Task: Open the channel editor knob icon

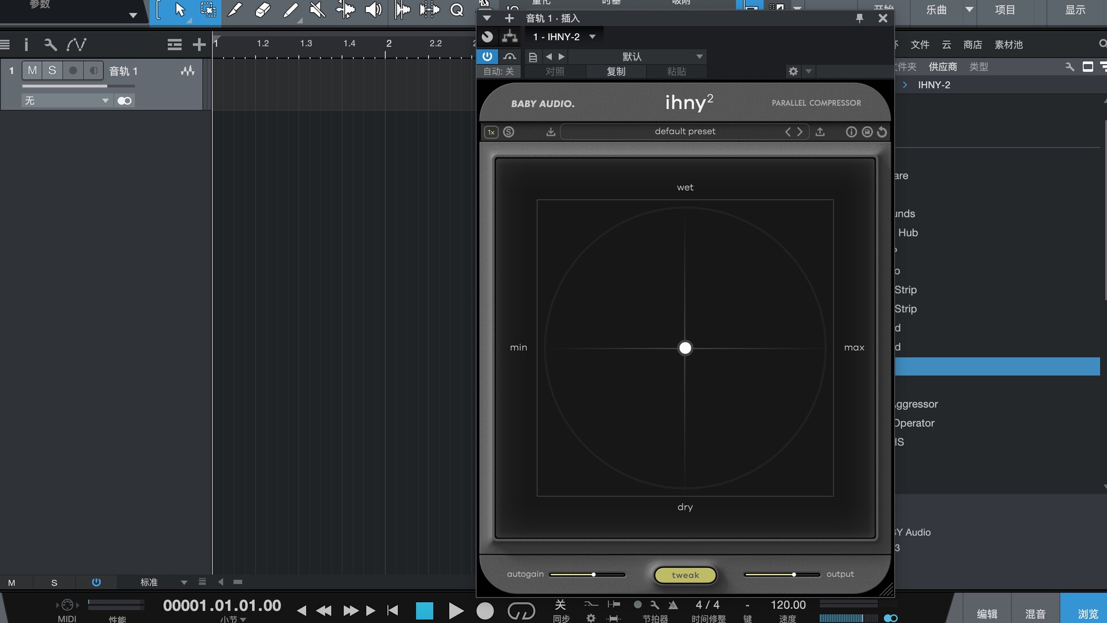Action: [x=487, y=37]
